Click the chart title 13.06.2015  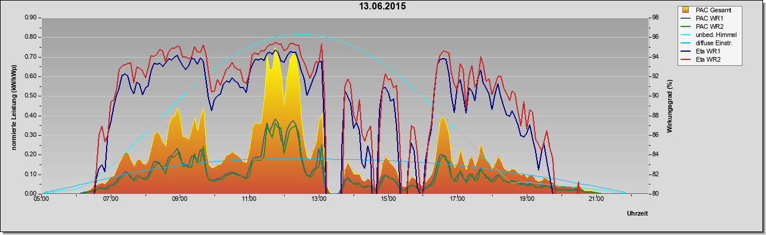click(382, 6)
